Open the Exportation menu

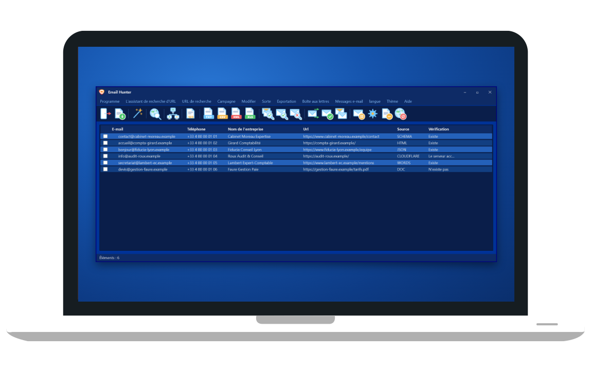coord(286,101)
